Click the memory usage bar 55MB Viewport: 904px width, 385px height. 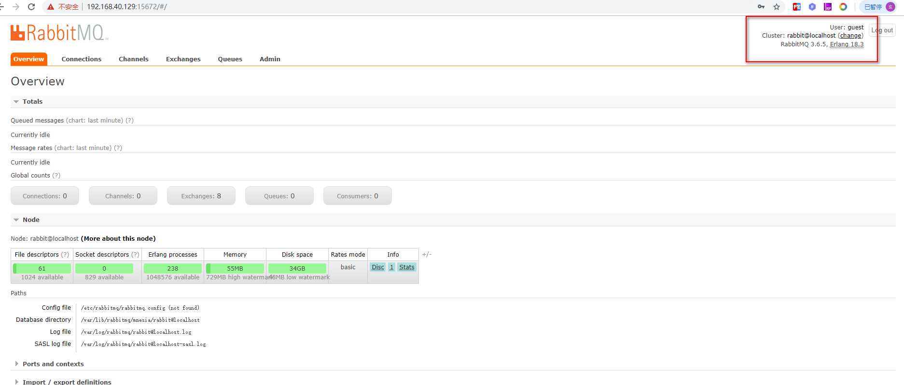tap(235, 268)
